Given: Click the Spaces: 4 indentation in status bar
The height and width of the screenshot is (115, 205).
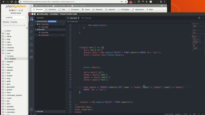Looking at the screenshot, I should (178, 114).
